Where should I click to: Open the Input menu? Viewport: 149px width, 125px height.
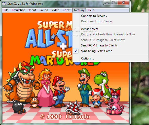click(32, 10)
